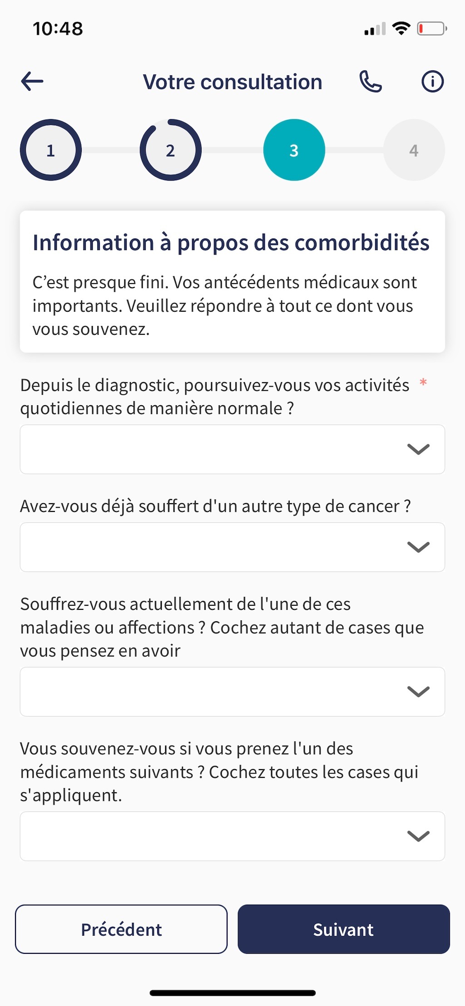Expand the medications dropdown
Image resolution: width=465 pixels, height=1006 pixels.
232,836
